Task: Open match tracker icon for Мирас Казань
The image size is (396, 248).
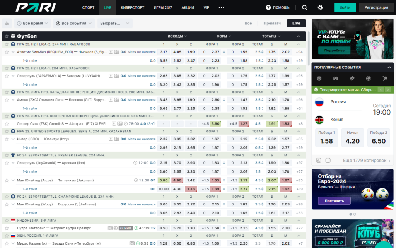Action: 132,243
